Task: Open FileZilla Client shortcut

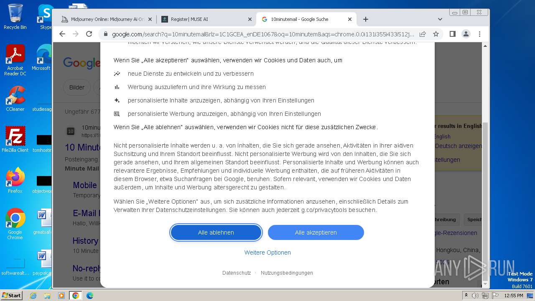Action: 15,139
